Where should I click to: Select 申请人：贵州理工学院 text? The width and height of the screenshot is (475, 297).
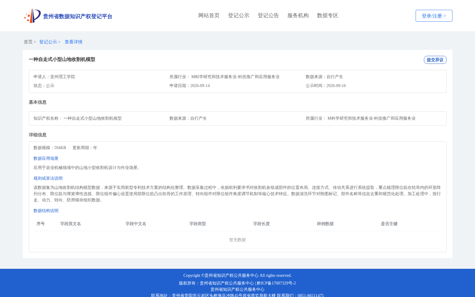point(54,77)
